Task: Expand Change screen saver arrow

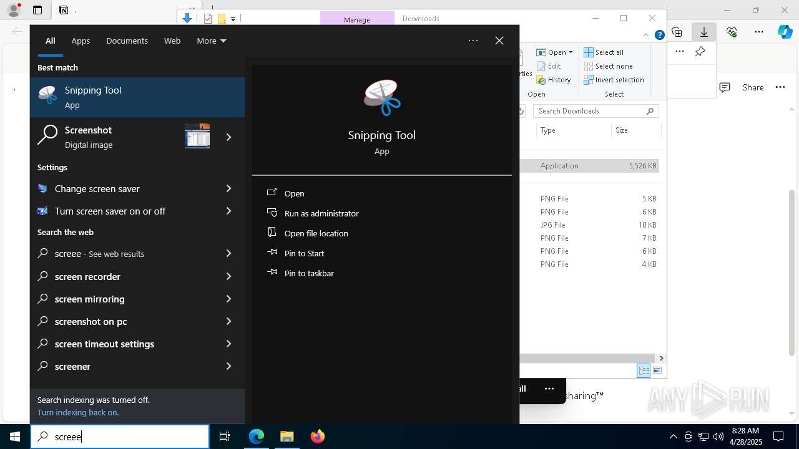Action: coord(228,188)
